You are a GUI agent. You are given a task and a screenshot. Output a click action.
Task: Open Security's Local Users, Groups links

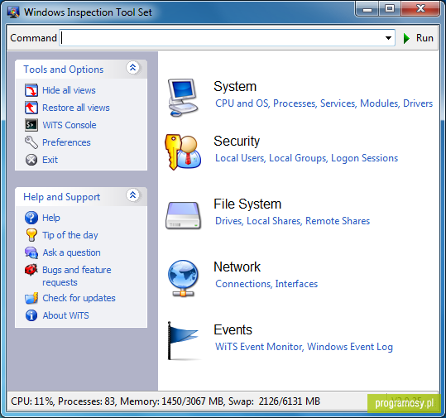[x=307, y=158]
